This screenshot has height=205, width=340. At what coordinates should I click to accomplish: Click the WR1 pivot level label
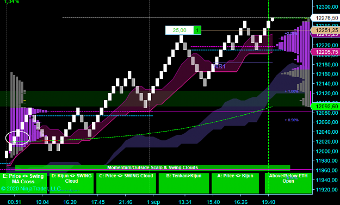219,66
